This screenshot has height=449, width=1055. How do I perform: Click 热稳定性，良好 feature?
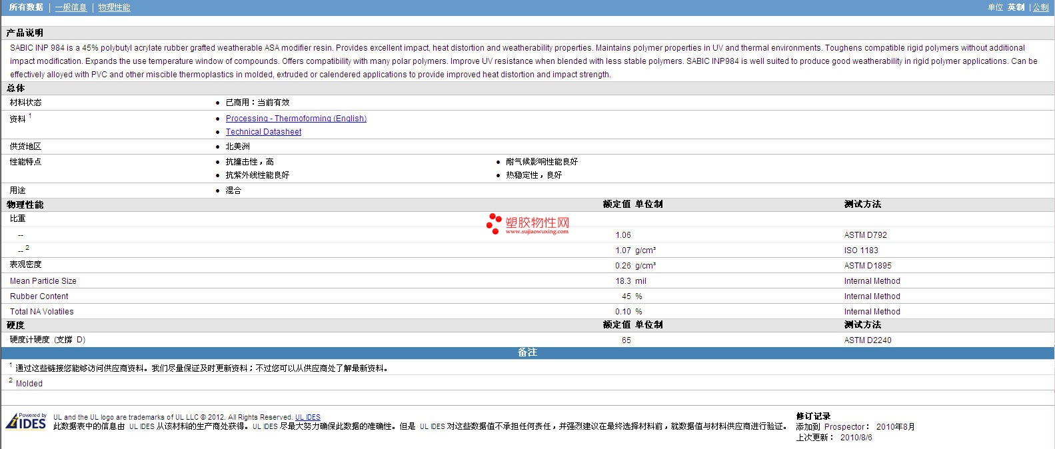coord(534,175)
